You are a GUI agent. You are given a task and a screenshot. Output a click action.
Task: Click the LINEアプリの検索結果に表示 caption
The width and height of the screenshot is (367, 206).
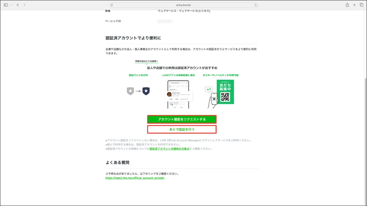click(179, 75)
